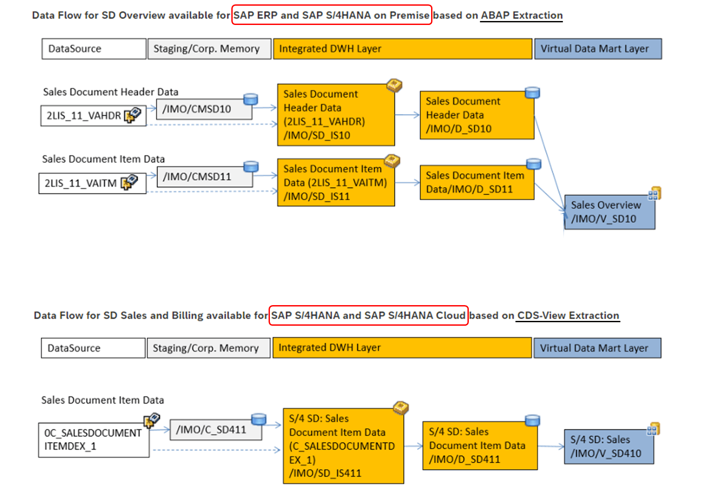The width and height of the screenshot is (701, 489).
Task: Click the /IMO/D_SD11 Item Data box
Action: (x=477, y=182)
